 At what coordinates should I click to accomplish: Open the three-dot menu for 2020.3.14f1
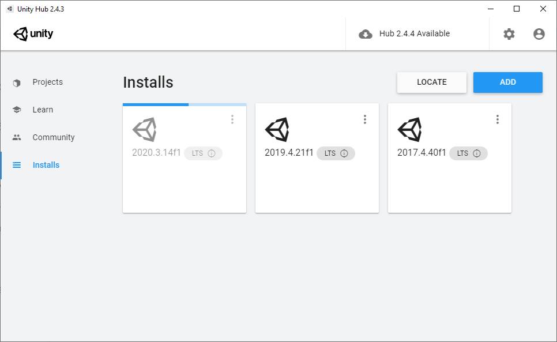[232, 119]
